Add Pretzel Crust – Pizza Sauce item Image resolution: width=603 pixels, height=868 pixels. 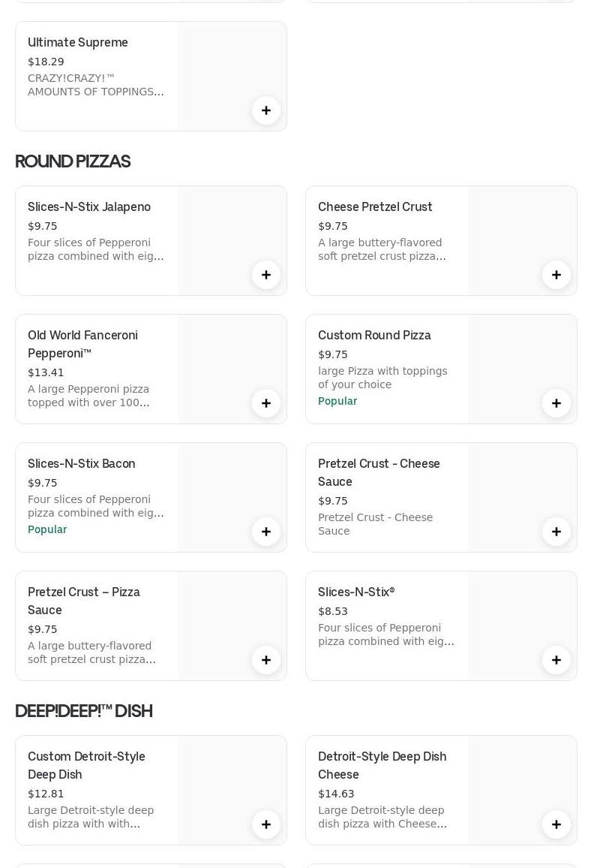[x=266, y=660]
